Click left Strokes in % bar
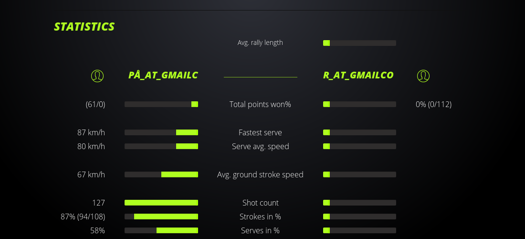This screenshot has width=525, height=239. pyautogui.click(x=161, y=217)
